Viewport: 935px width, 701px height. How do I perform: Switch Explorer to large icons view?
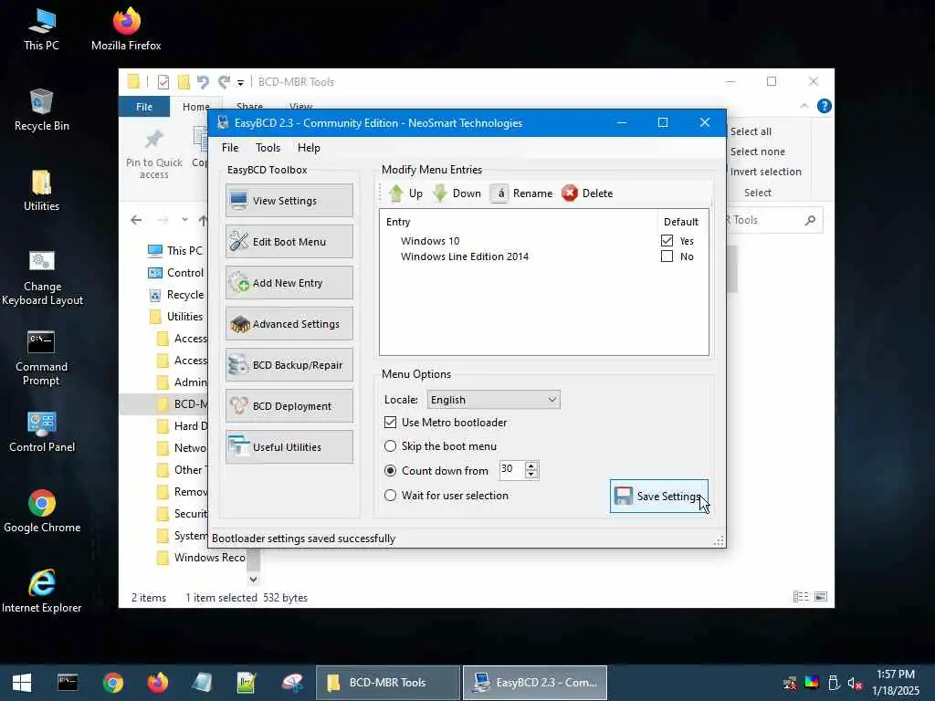[x=821, y=597]
